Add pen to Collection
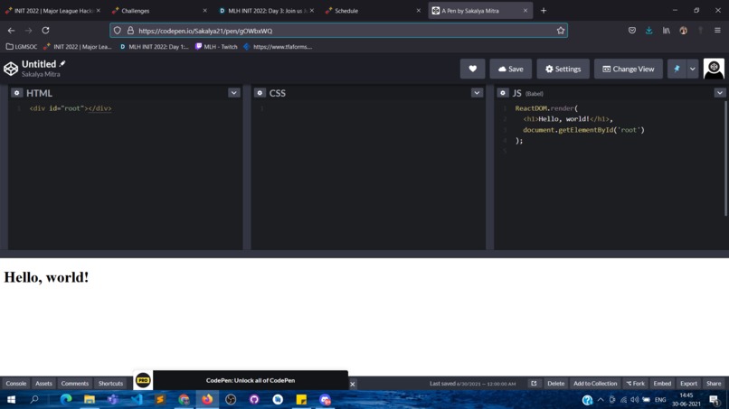Image resolution: width=729 pixels, height=409 pixels. click(x=595, y=384)
